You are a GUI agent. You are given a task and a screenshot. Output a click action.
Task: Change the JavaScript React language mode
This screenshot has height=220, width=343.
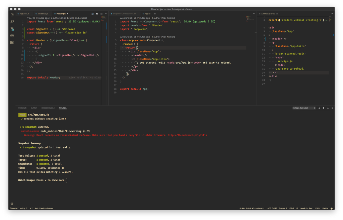306,208
